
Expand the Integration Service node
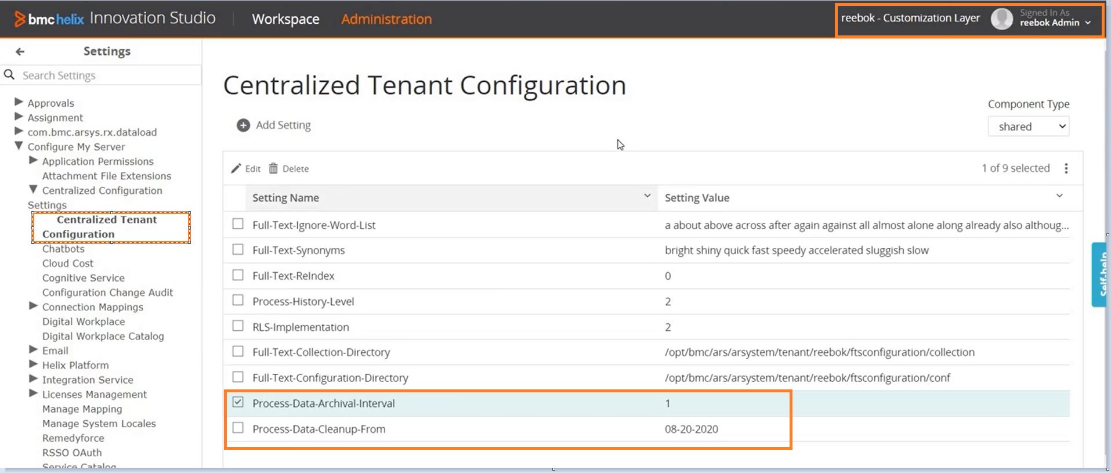click(x=33, y=378)
